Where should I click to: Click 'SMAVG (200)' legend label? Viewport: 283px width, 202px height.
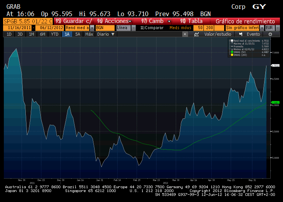click(240, 55)
